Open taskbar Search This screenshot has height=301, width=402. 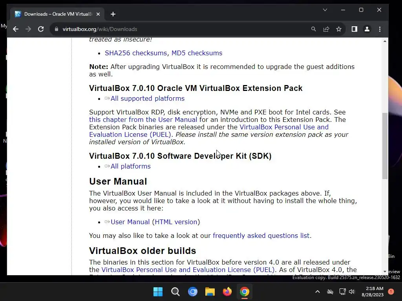point(175,292)
